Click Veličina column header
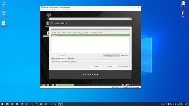The image size is (189, 106). pyautogui.click(x=87, y=33)
